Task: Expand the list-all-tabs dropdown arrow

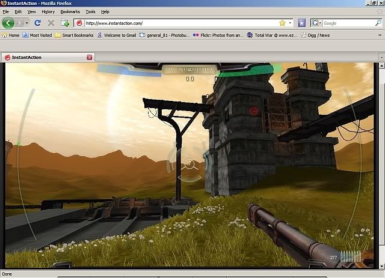Action: tap(381, 57)
